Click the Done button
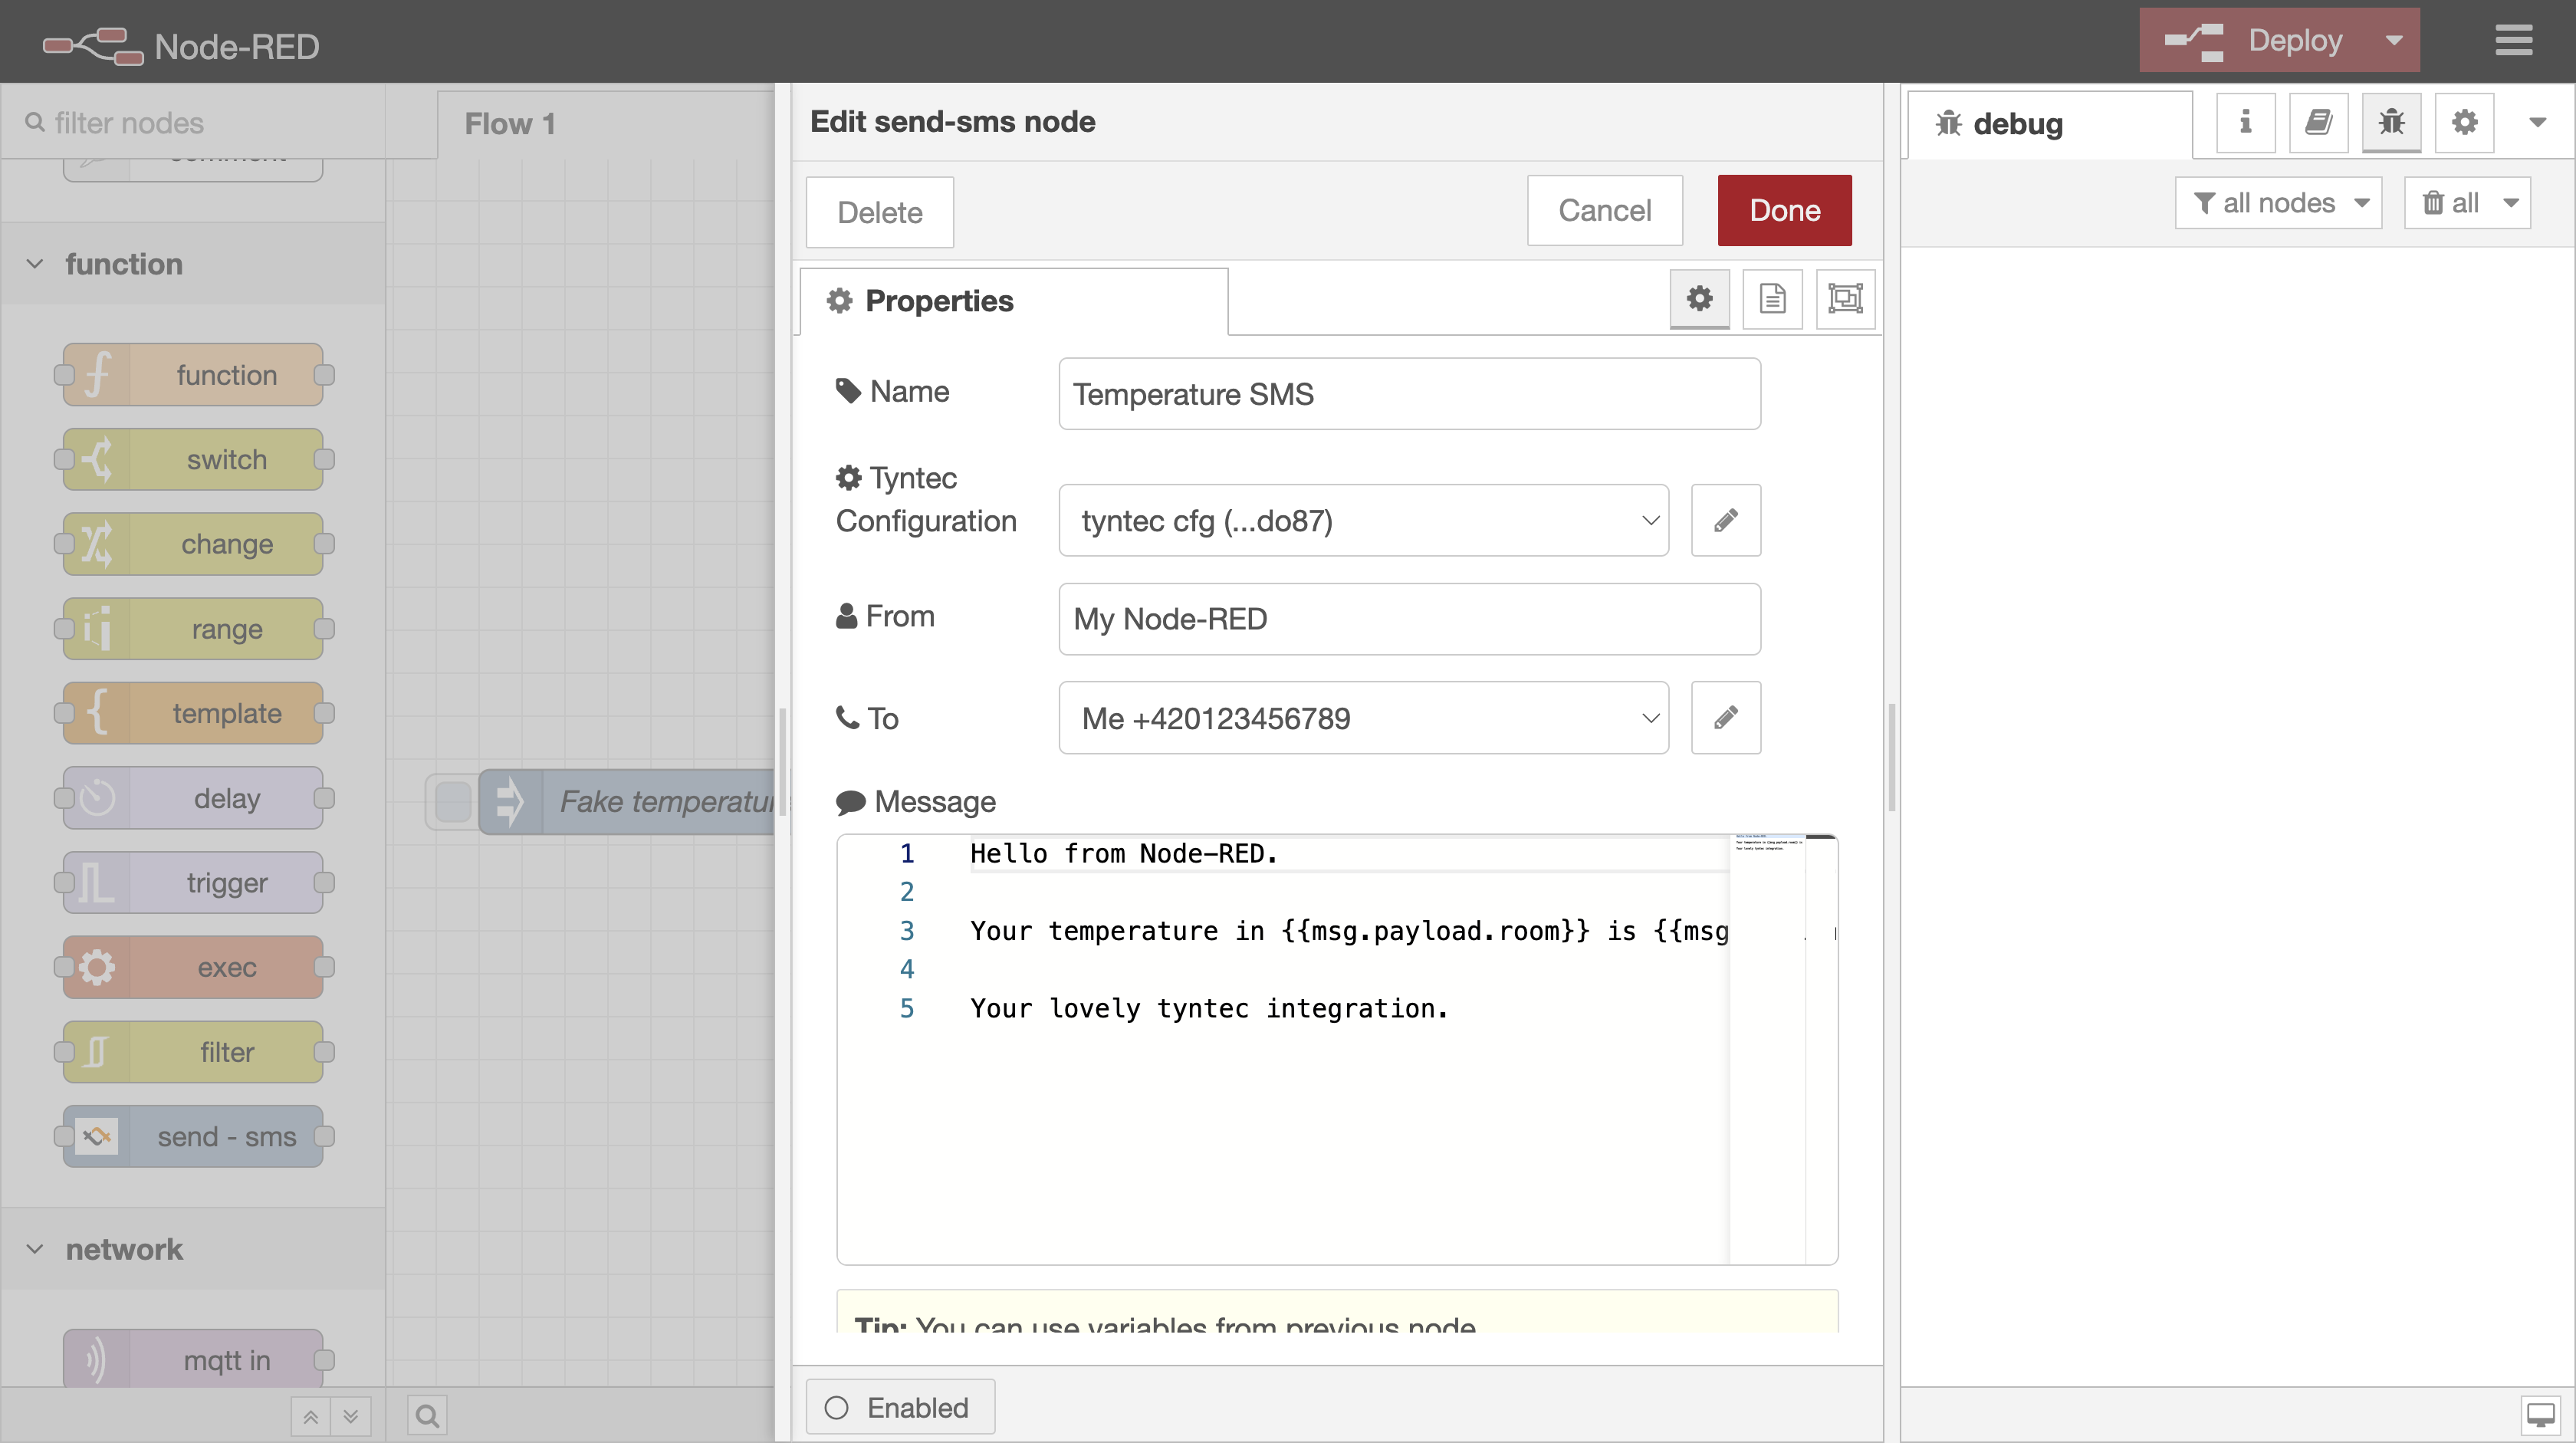The height and width of the screenshot is (1443, 2576). click(1784, 210)
